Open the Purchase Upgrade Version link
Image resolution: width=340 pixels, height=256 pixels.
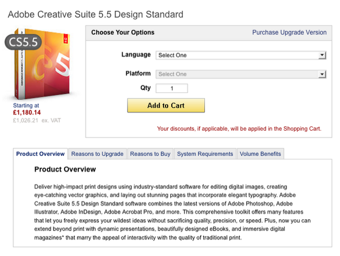tap(289, 33)
